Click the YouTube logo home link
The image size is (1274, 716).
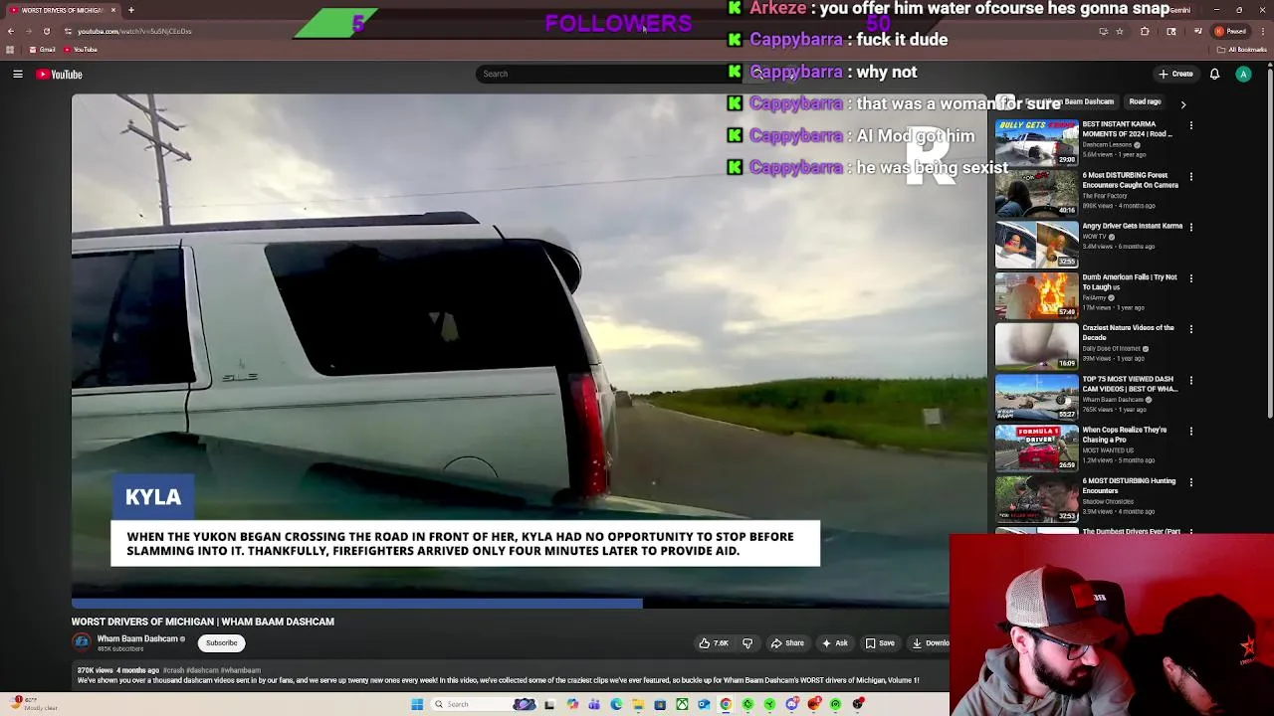(60, 74)
